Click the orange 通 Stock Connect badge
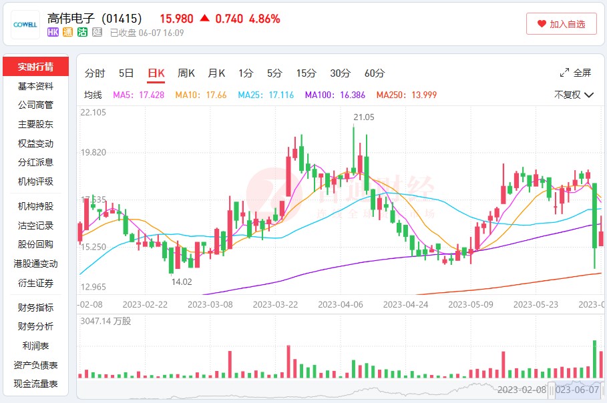607x403 pixels. click(67, 32)
